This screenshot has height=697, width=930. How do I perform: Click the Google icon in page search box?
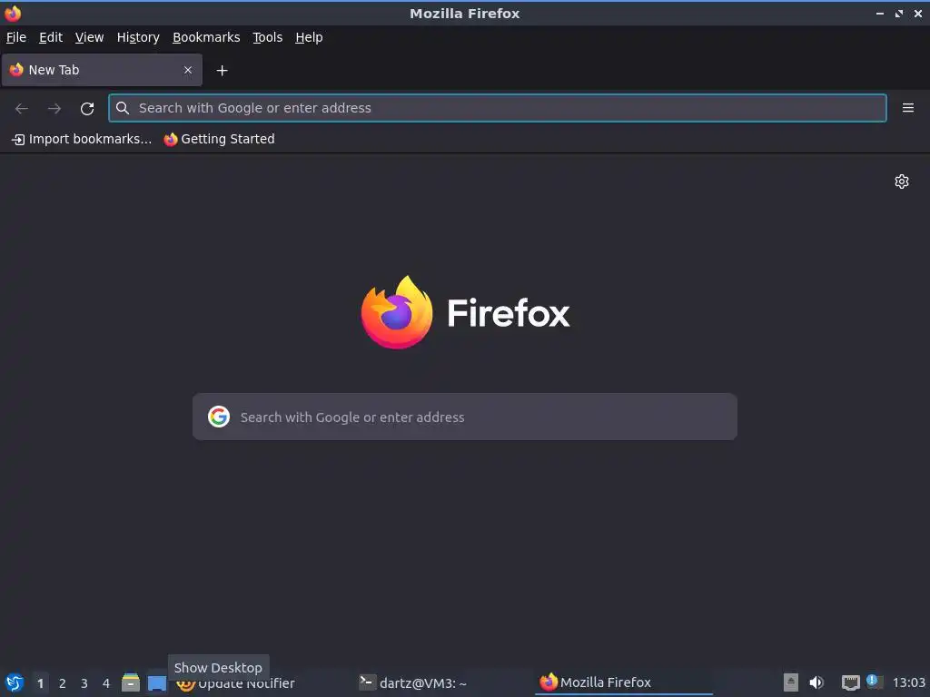click(x=219, y=417)
